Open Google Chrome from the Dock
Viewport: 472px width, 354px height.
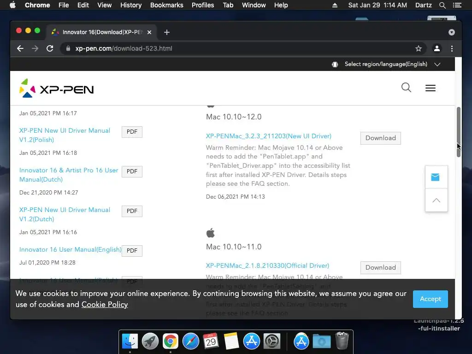[x=171, y=341]
